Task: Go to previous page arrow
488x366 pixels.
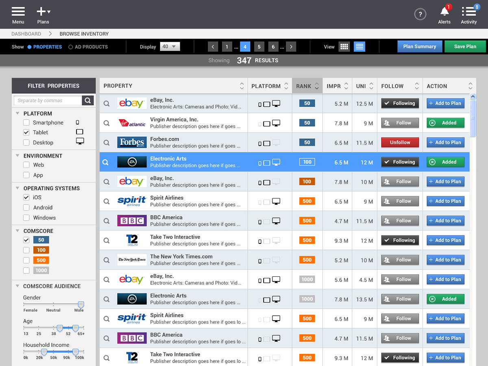Action: pos(213,47)
